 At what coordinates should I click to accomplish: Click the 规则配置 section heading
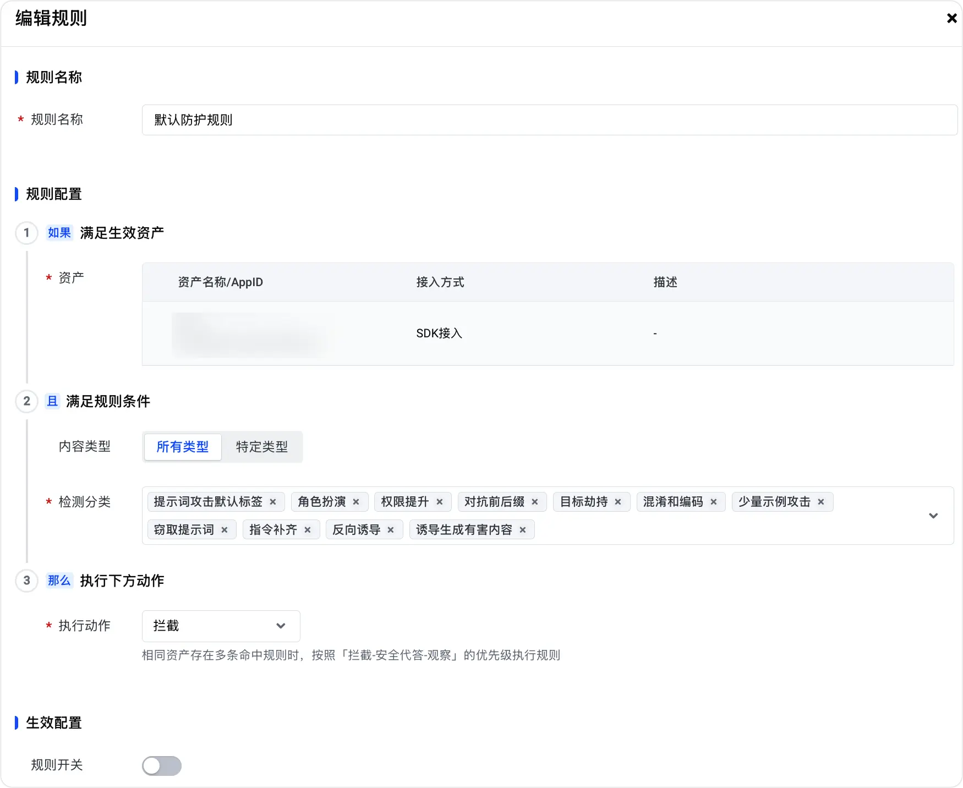54,194
